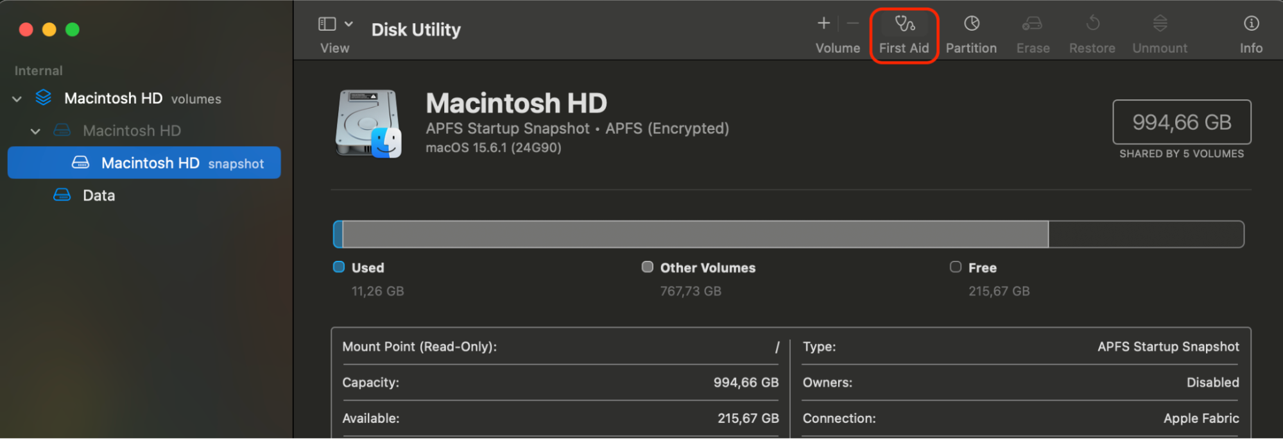Click the Used legend swatch
This screenshot has width=1283, height=439.
(x=339, y=267)
